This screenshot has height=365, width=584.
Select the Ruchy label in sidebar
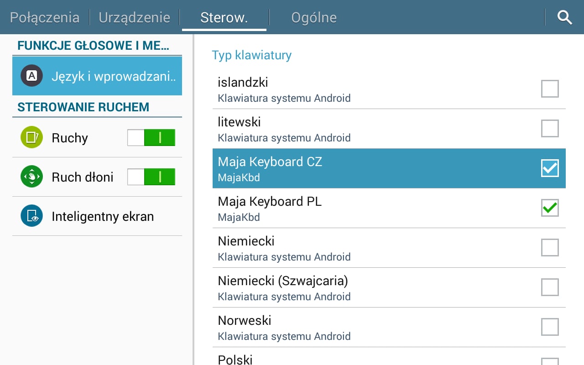[x=70, y=138]
